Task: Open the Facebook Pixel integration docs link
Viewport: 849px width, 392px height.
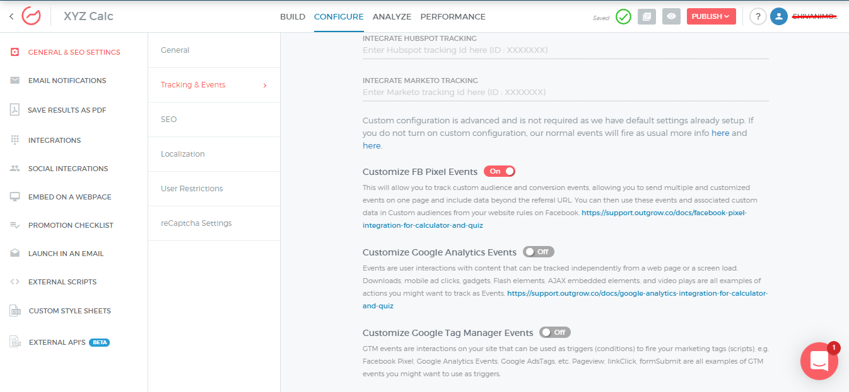Action: 664,213
